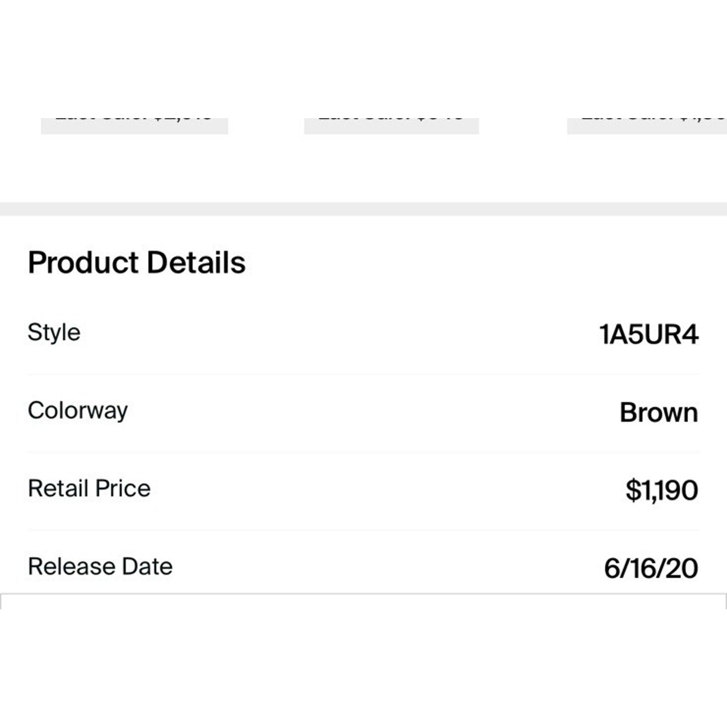Viewport: 727px width, 727px height.
Task: Click the $1,190 retail price value
Action: tap(662, 490)
